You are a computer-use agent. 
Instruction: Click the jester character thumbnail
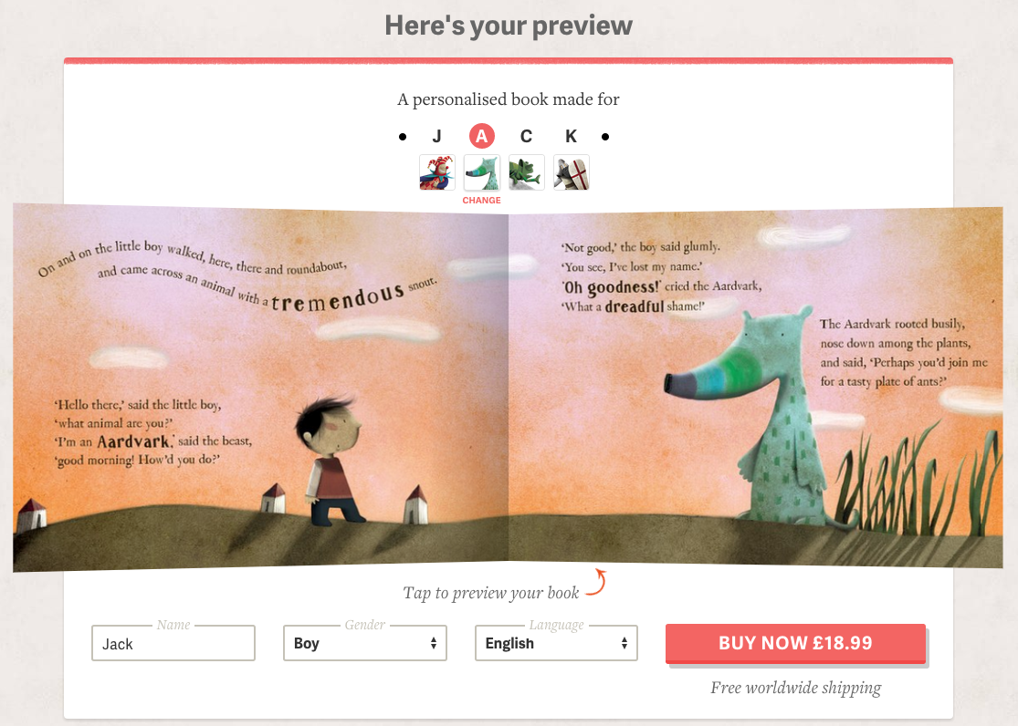point(437,172)
